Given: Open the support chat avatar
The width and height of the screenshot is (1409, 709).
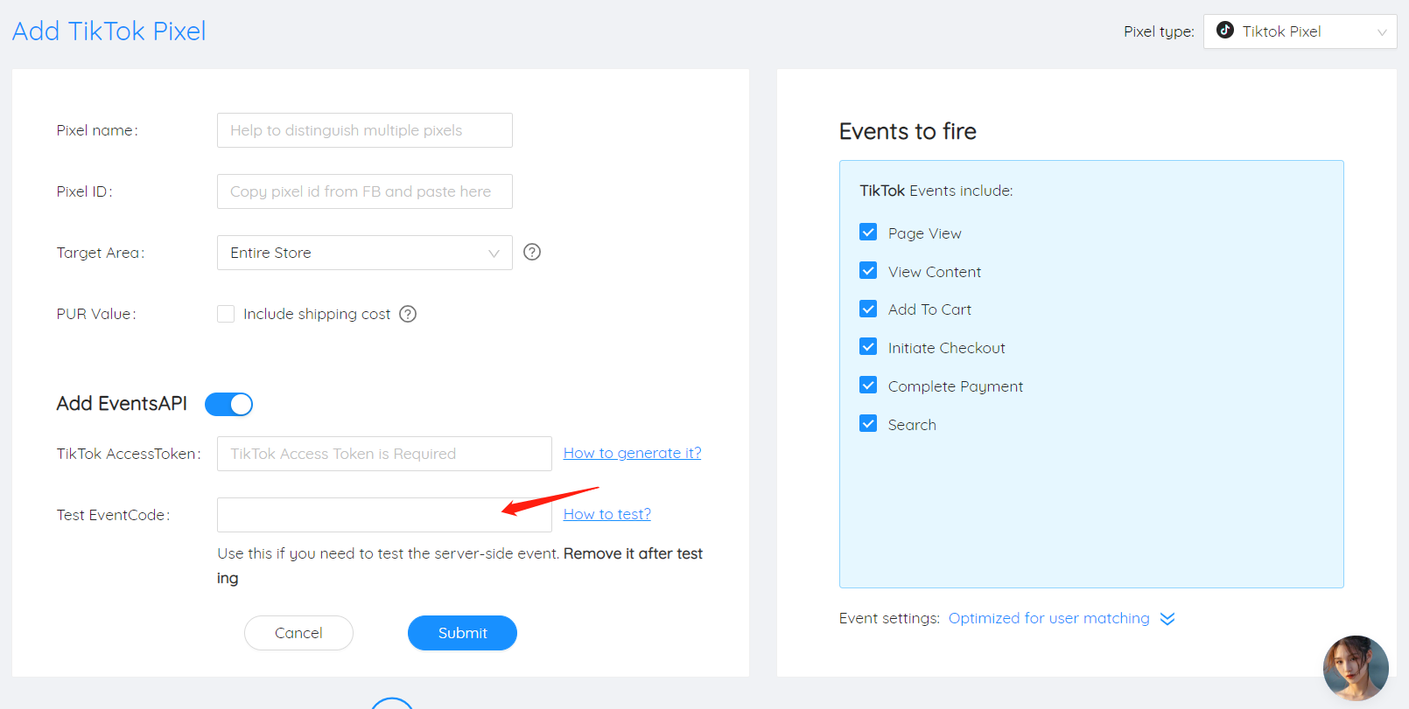Looking at the screenshot, I should pyautogui.click(x=1356, y=668).
